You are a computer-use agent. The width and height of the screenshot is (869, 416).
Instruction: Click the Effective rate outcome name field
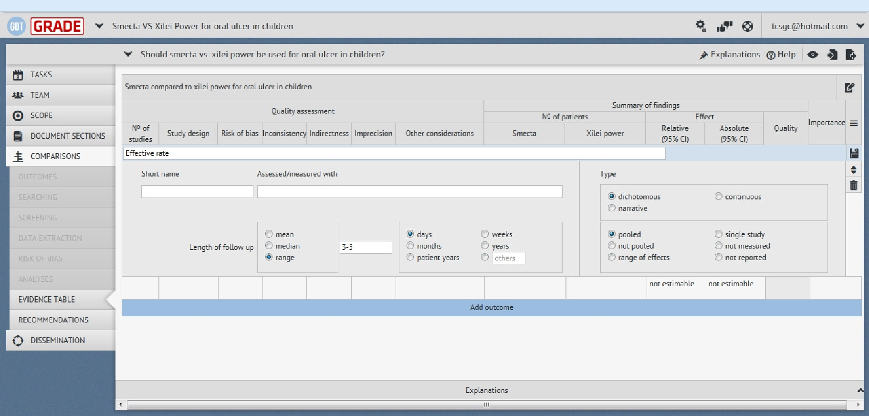[x=394, y=153]
